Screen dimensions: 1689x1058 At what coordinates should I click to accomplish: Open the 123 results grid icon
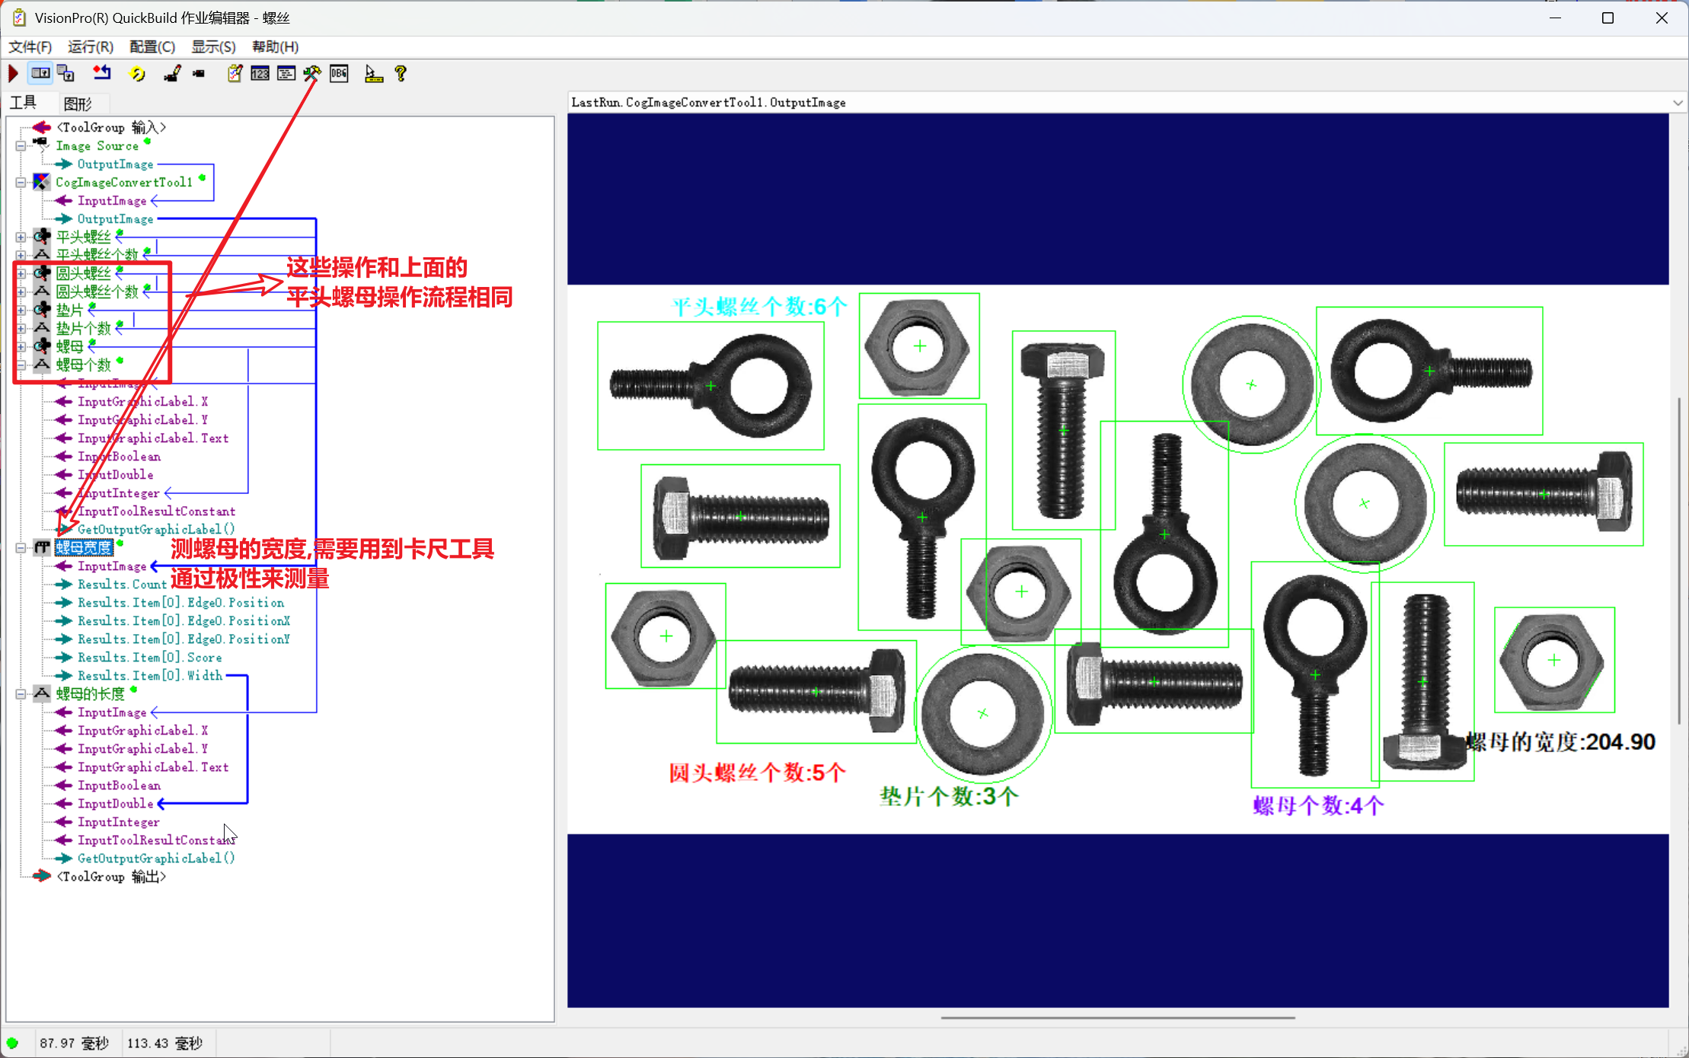point(260,74)
